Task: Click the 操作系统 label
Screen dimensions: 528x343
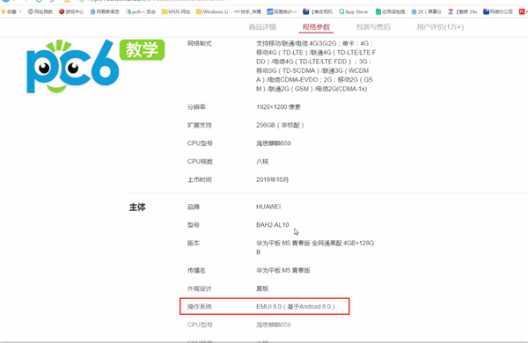Action: 200,307
